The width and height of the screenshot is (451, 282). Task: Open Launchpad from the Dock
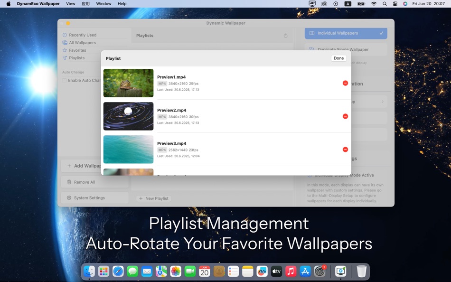[103, 271]
